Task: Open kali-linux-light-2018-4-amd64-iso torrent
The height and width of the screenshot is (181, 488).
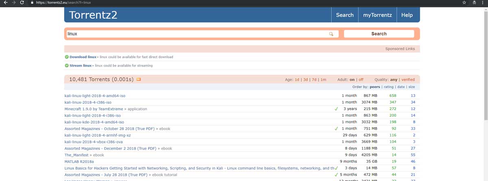Action: tap(95, 96)
